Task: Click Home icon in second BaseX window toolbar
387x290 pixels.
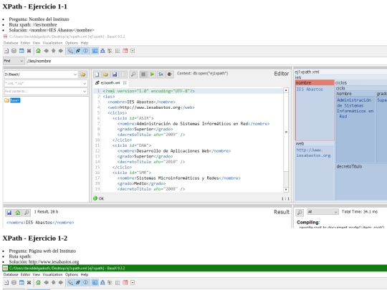Action: point(38,282)
